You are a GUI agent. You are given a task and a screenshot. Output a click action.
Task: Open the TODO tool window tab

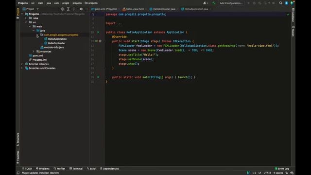(x=27, y=169)
